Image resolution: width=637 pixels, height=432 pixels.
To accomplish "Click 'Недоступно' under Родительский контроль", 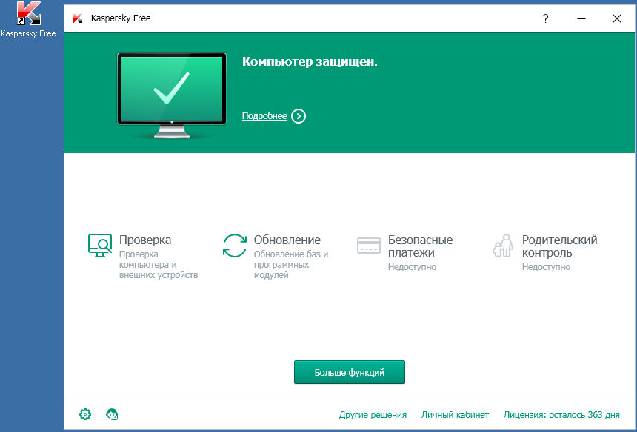I will pyautogui.click(x=546, y=267).
